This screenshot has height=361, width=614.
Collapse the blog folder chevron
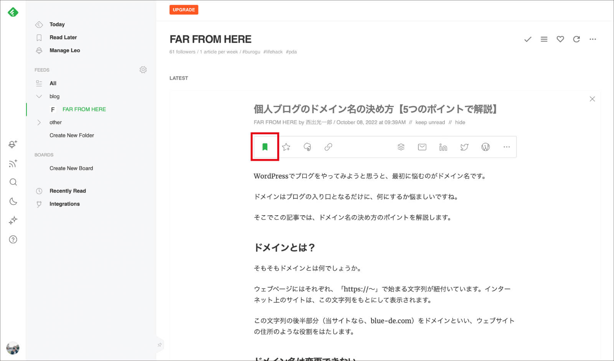point(39,96)
